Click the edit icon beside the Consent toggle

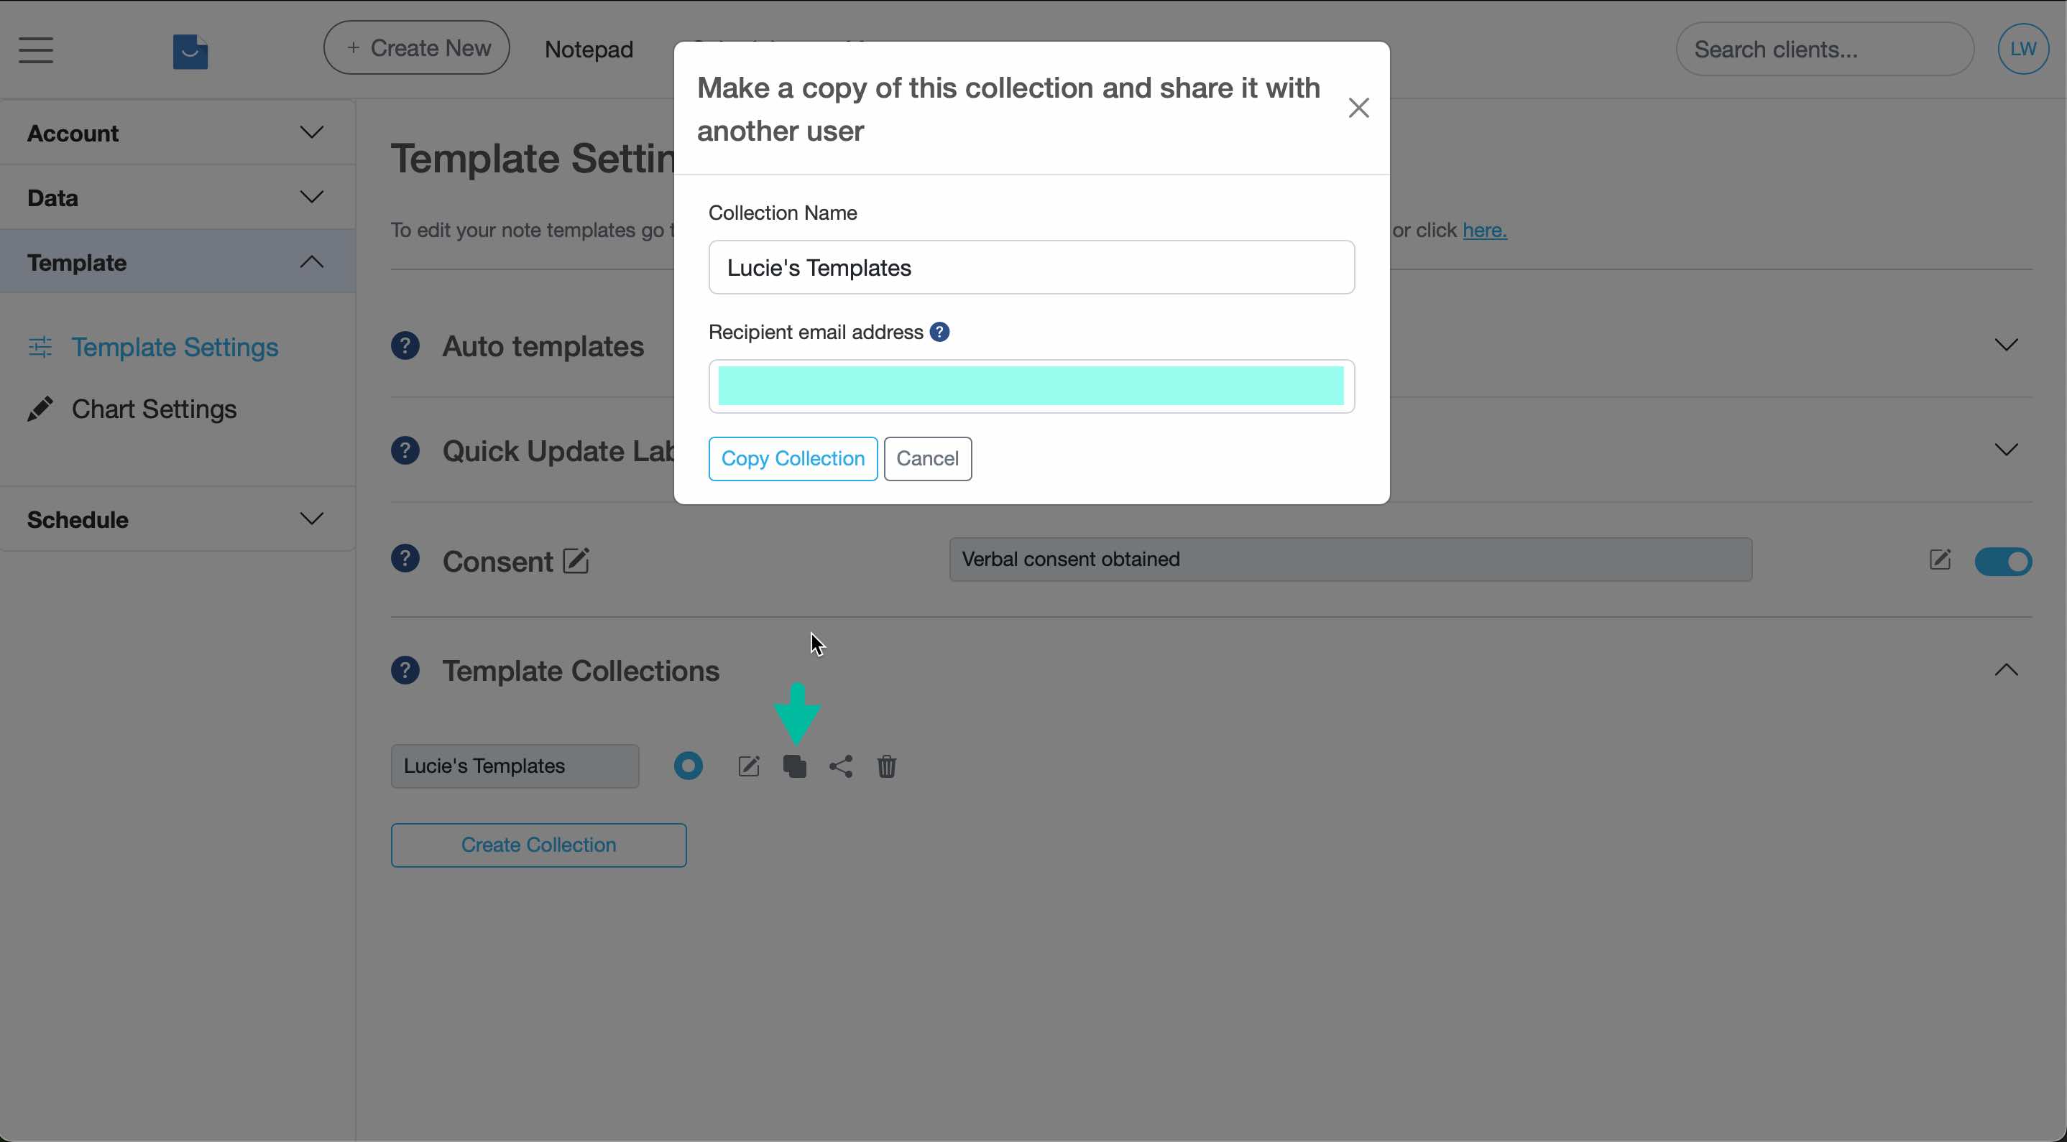[x=1941, y=559]
